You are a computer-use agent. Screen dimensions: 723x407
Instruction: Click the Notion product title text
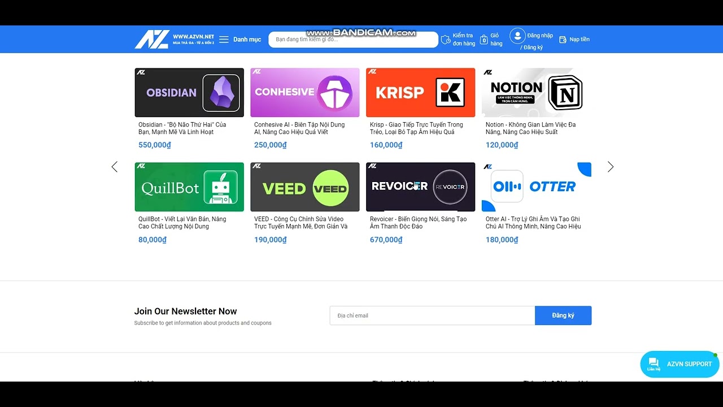click(x=531, y=128)
